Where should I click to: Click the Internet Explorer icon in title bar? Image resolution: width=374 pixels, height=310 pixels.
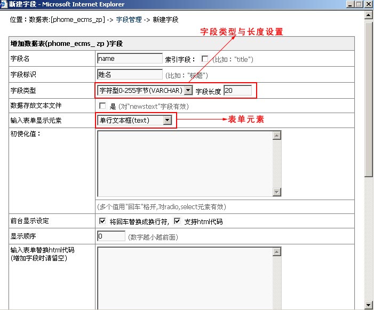pyautogui.click(x=4, y=4)
